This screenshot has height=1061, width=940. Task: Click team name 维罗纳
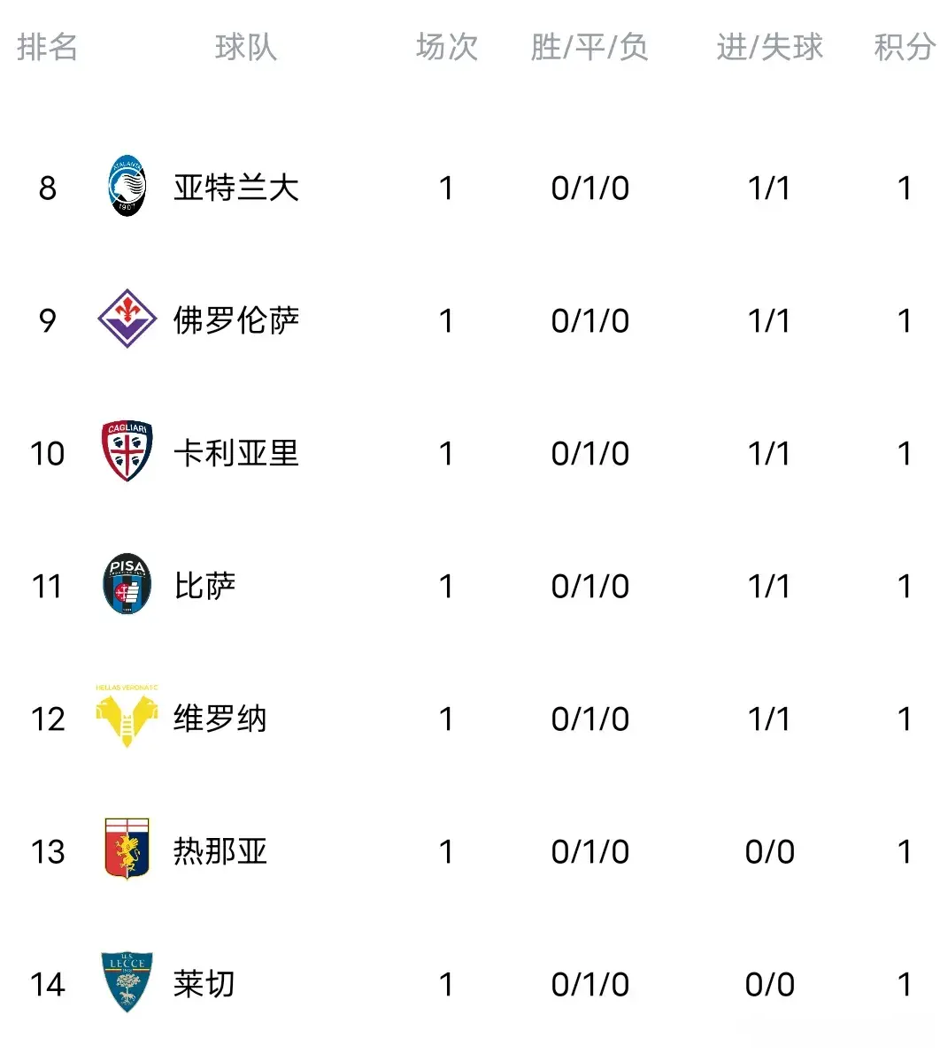tap(220, 718)
